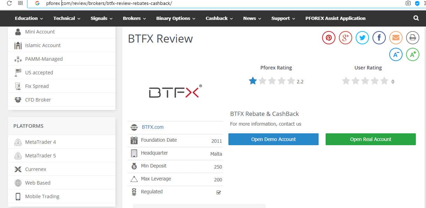Click the Regulated checkbox
426x208 pixels.
[x=219, y=192]
